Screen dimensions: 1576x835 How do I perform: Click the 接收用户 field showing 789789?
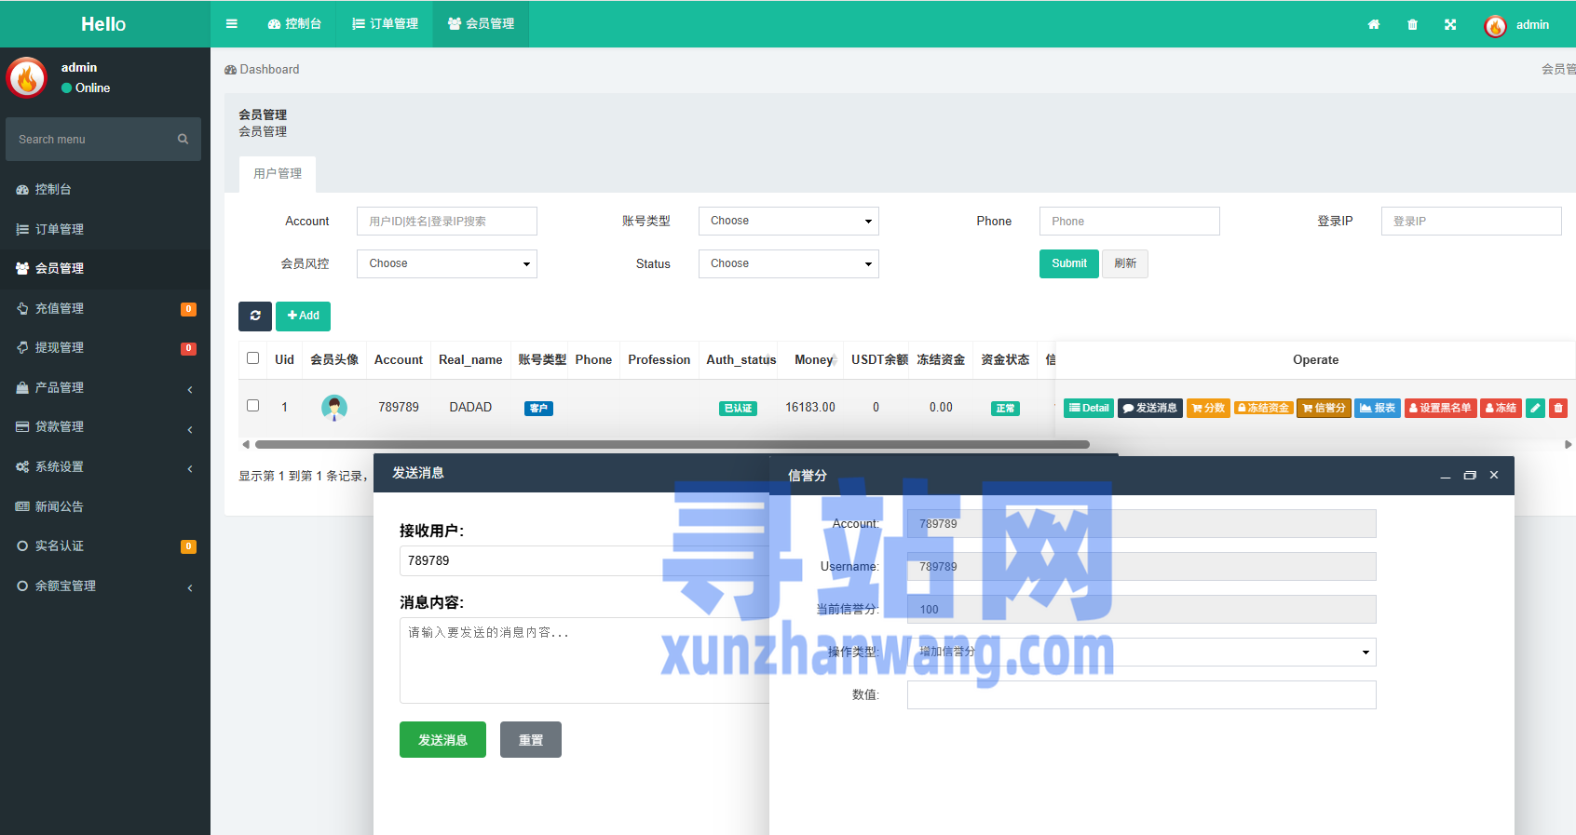[x=585, y=560]
